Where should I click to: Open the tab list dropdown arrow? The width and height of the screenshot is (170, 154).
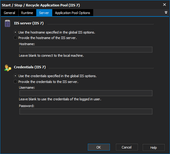tap(166, 13)
